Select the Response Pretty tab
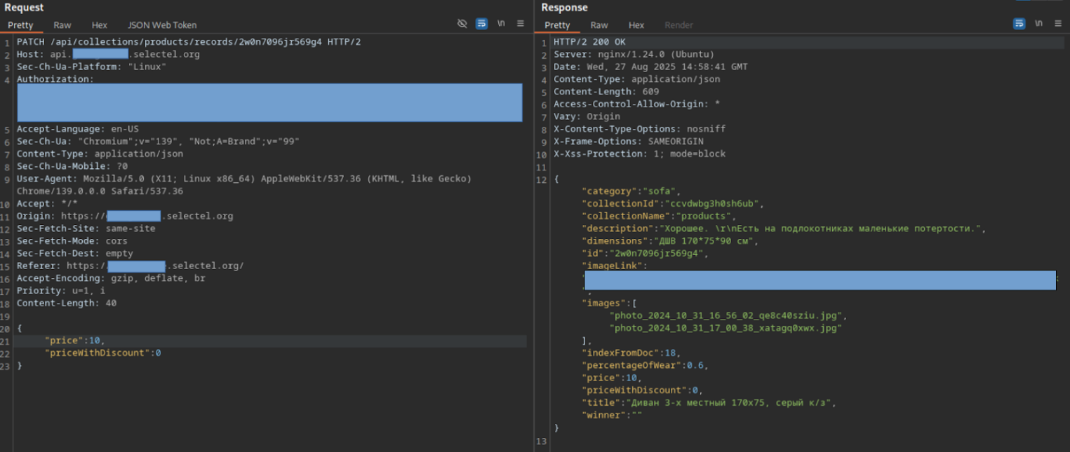 click(x=557, y=25)
